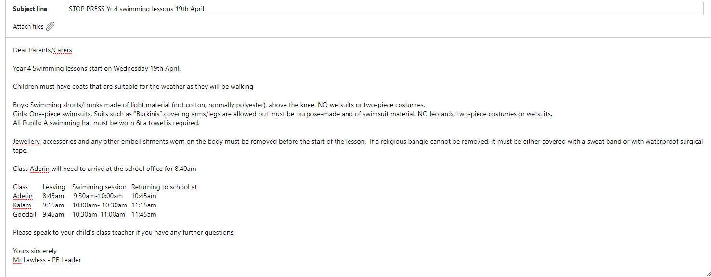Click the Yours sincerely line
This screenshot has height=277, width=711.
[x=35, y=251]
